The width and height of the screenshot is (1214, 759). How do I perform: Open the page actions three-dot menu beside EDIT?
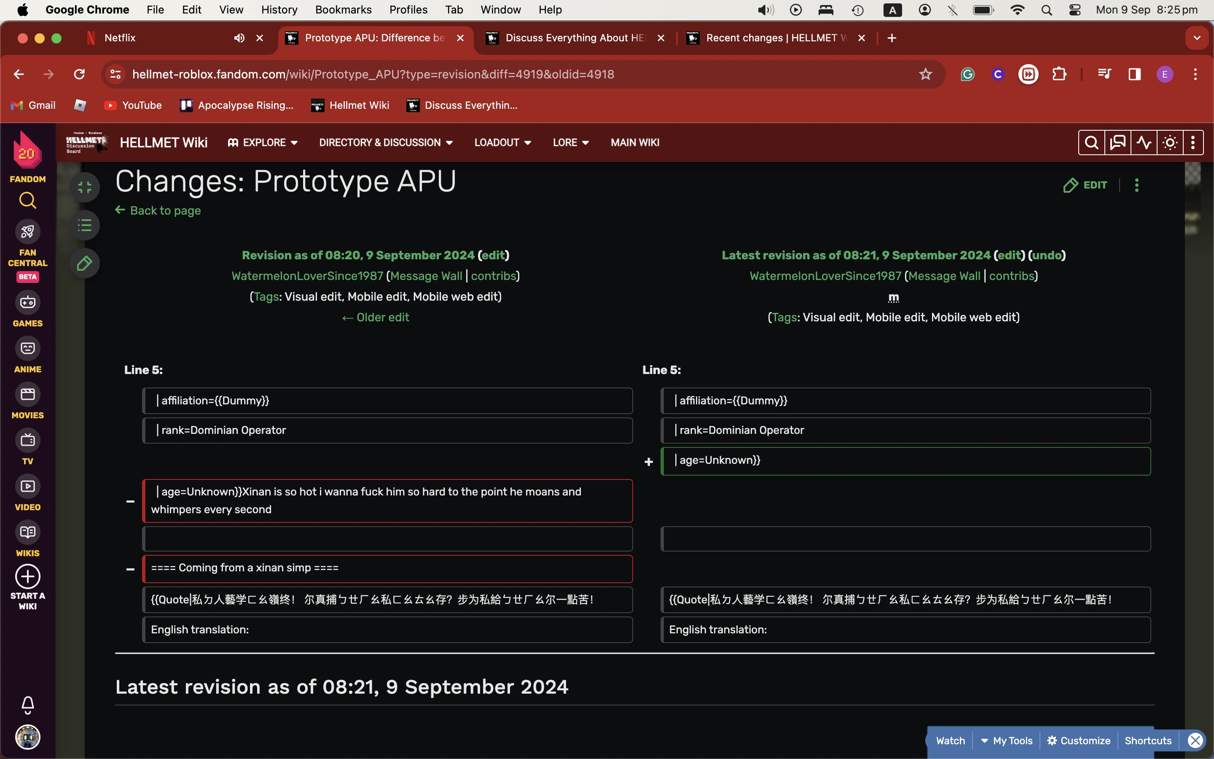pos(1137,185)
